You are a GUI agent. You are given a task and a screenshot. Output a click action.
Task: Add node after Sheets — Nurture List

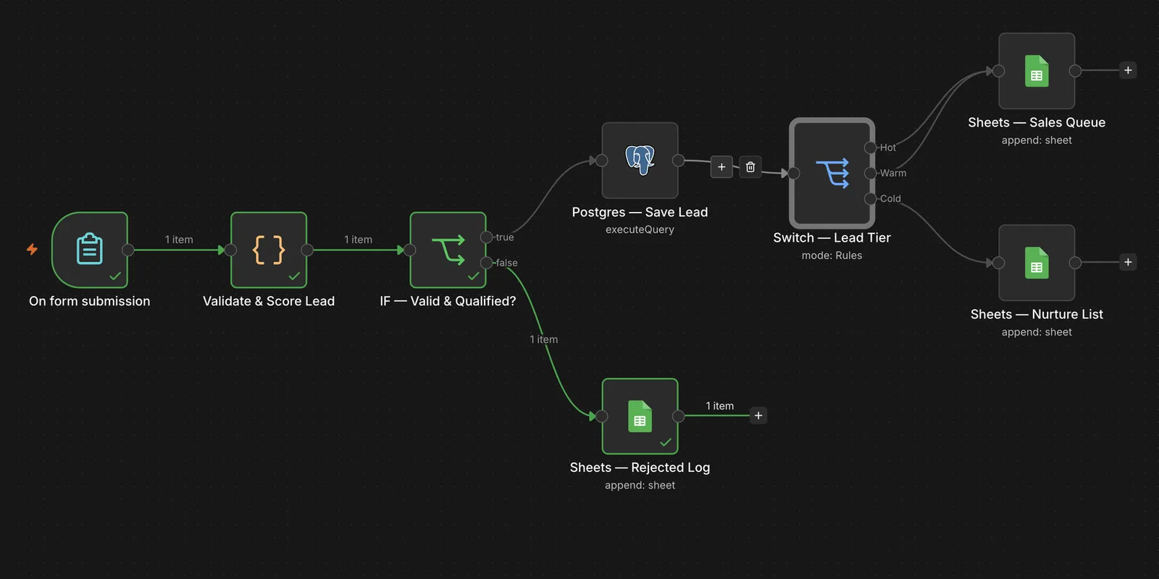coord(1128,262)
